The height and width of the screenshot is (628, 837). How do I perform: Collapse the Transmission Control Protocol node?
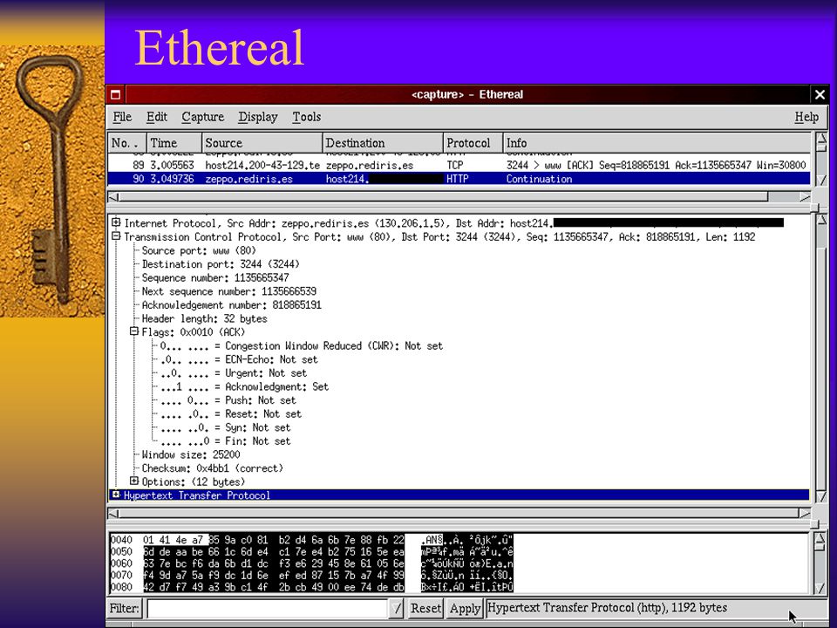tap(116, 236)
